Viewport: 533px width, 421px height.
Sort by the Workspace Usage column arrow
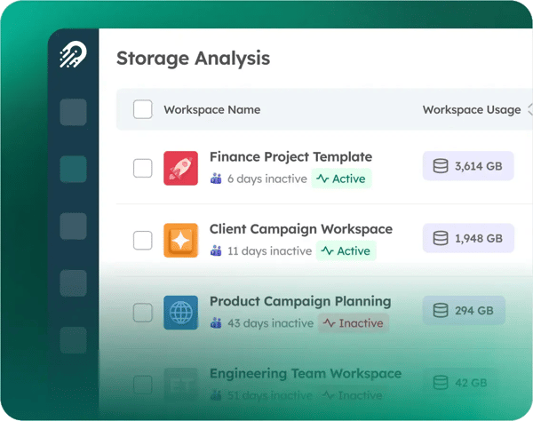point(529,110)
